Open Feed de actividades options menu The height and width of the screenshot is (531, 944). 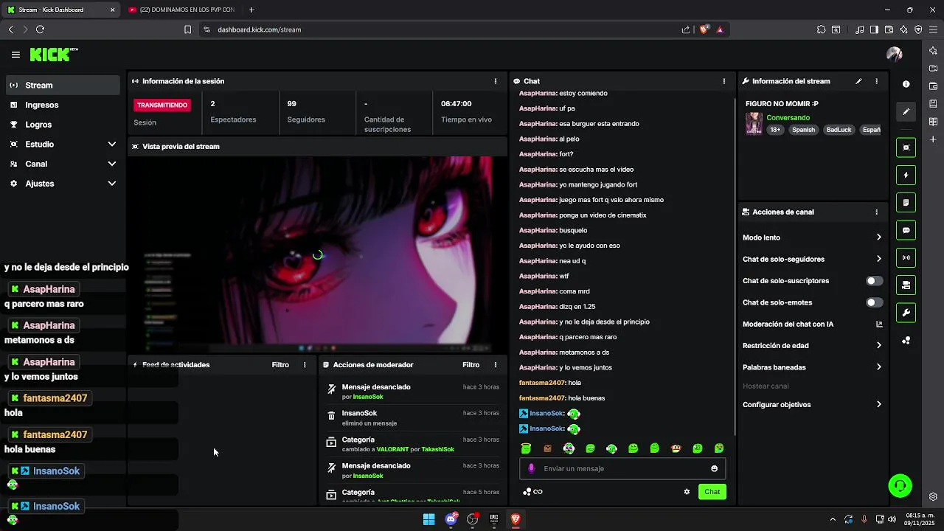[x=305, y=364]
